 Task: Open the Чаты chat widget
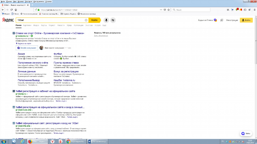246,133
